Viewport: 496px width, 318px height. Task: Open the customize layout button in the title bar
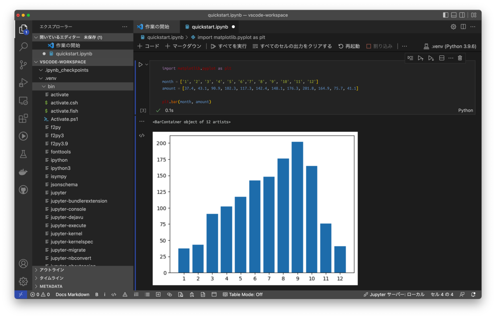473,15
